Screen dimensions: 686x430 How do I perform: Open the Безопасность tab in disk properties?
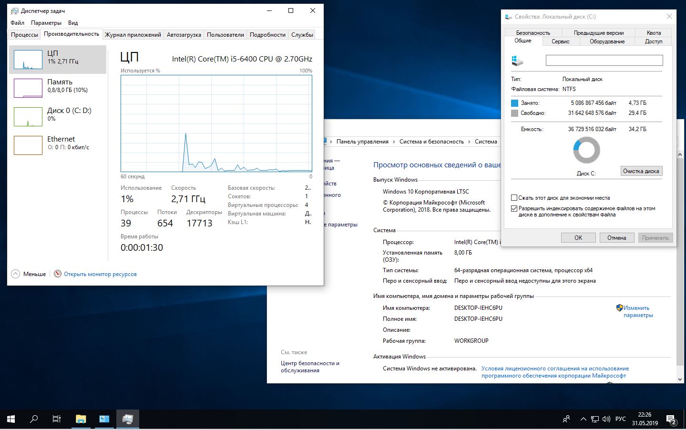533,33
